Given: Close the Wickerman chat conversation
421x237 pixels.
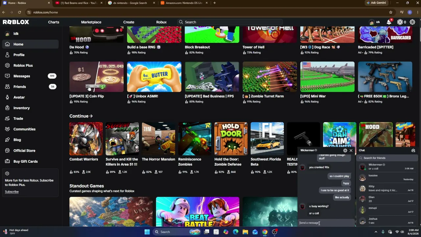Looking at the screenshot, I should (351, 150).
